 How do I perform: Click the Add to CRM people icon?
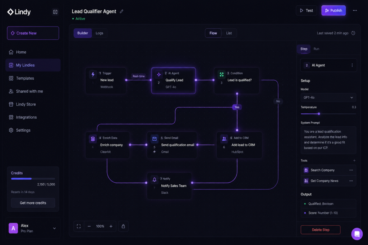click(224, 139)
